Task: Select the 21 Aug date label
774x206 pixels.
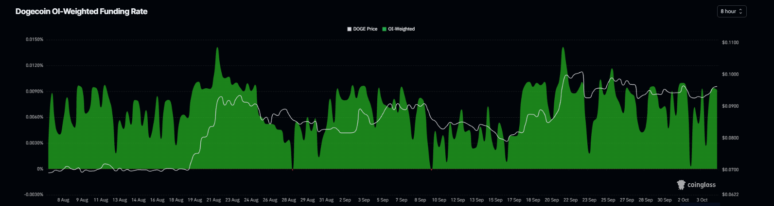Action: click(213, 200)
